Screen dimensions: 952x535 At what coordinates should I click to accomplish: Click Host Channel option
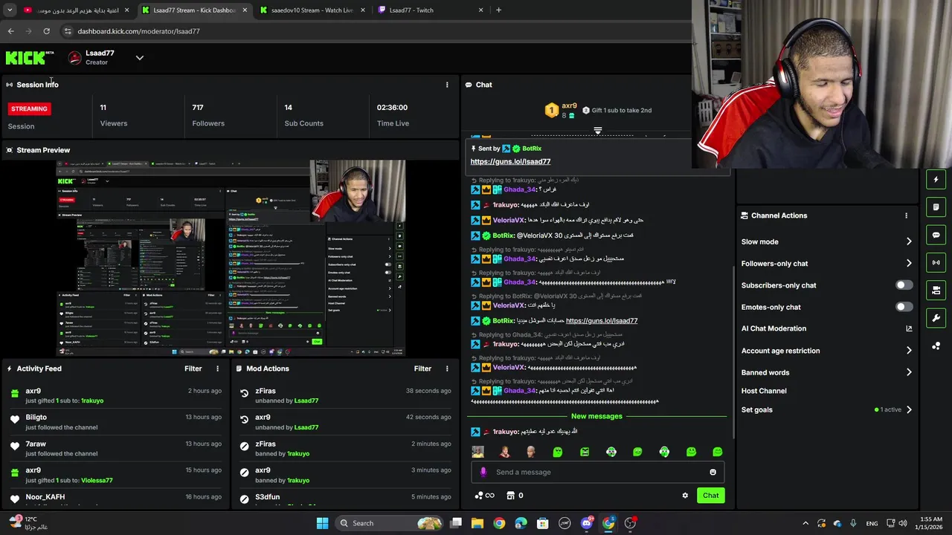[x=764, y=391]
